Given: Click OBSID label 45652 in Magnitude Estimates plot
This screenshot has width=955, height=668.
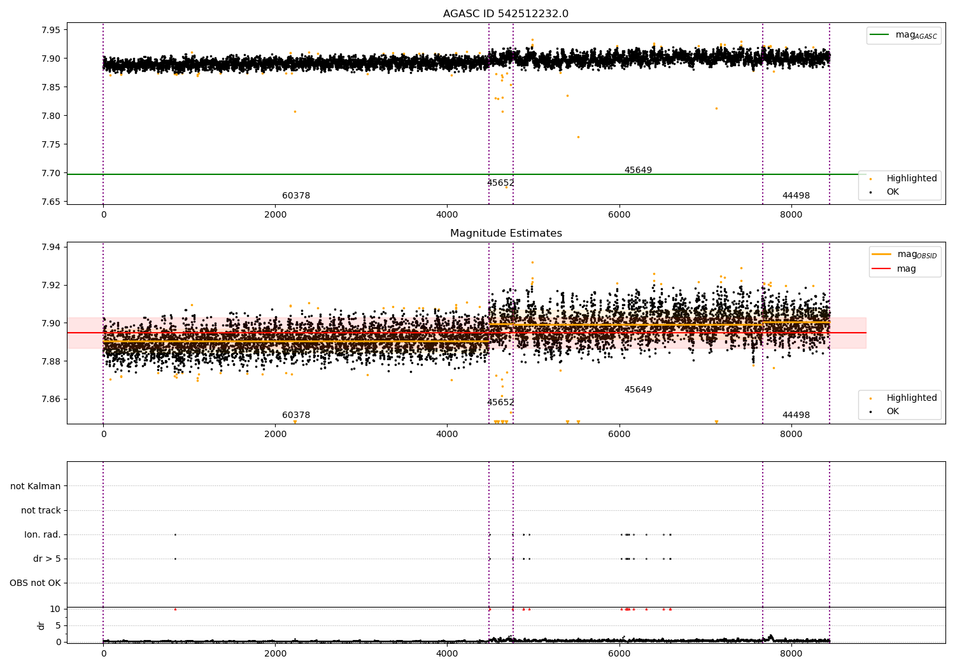Looking at the screenshot, I should 500,403.
